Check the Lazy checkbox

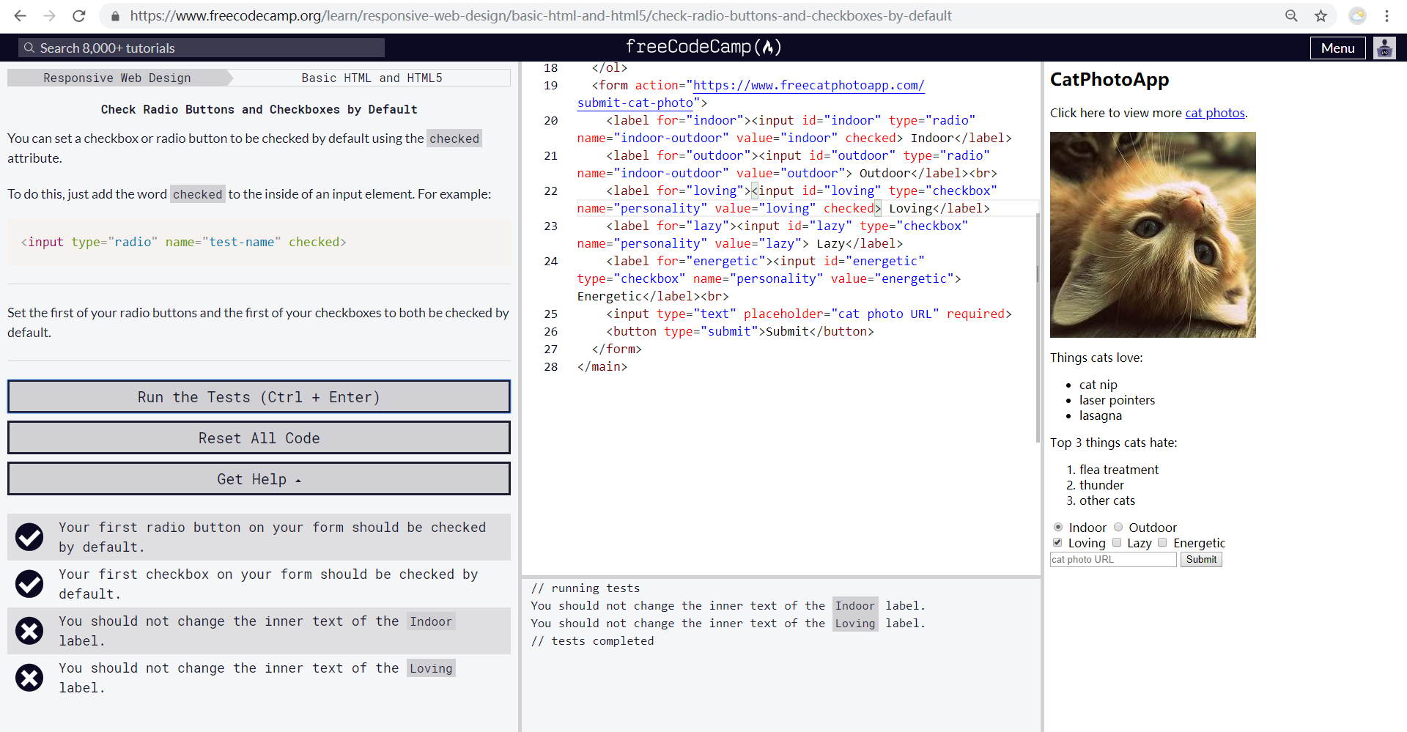(1117, 542)
